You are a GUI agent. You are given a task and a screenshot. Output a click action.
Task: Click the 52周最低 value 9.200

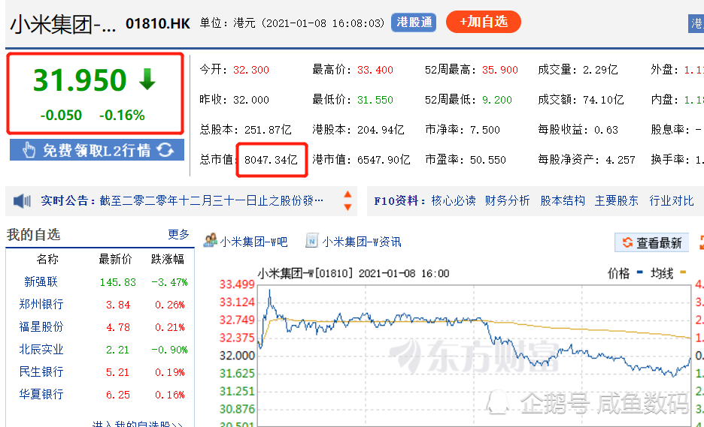coord(497,100)
